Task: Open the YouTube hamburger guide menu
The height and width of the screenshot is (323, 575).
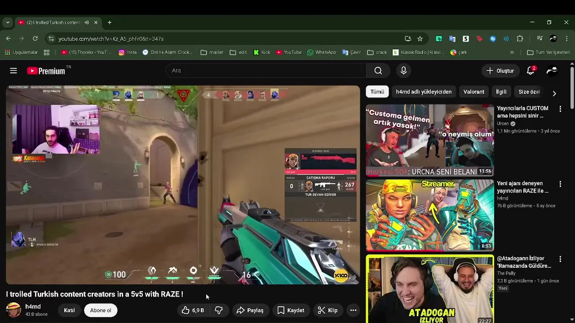Action: 13,70
